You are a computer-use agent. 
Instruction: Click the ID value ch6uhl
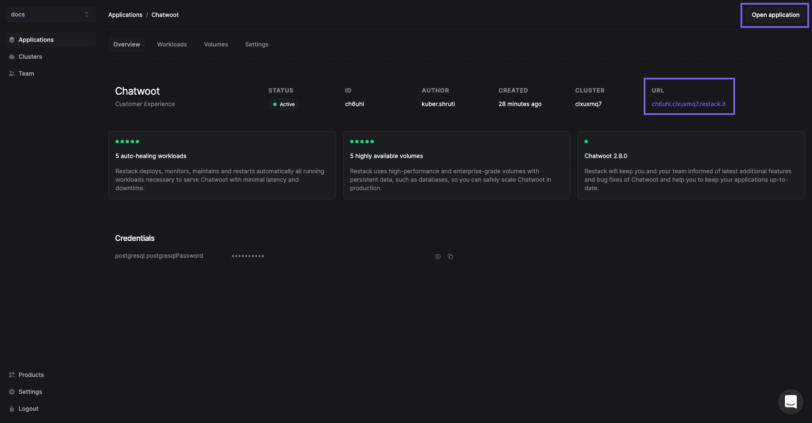(354, 104)
